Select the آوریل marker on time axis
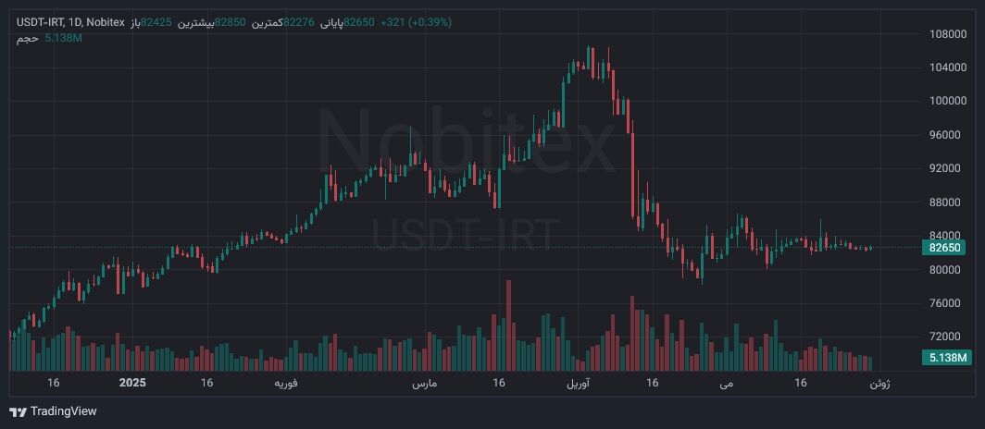Viewport: 985px width, 429px height. [x=576, y=383]
